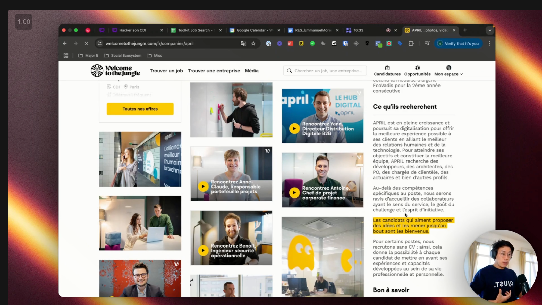Click the Welcome to the Jungle logo

click(115, 71)
